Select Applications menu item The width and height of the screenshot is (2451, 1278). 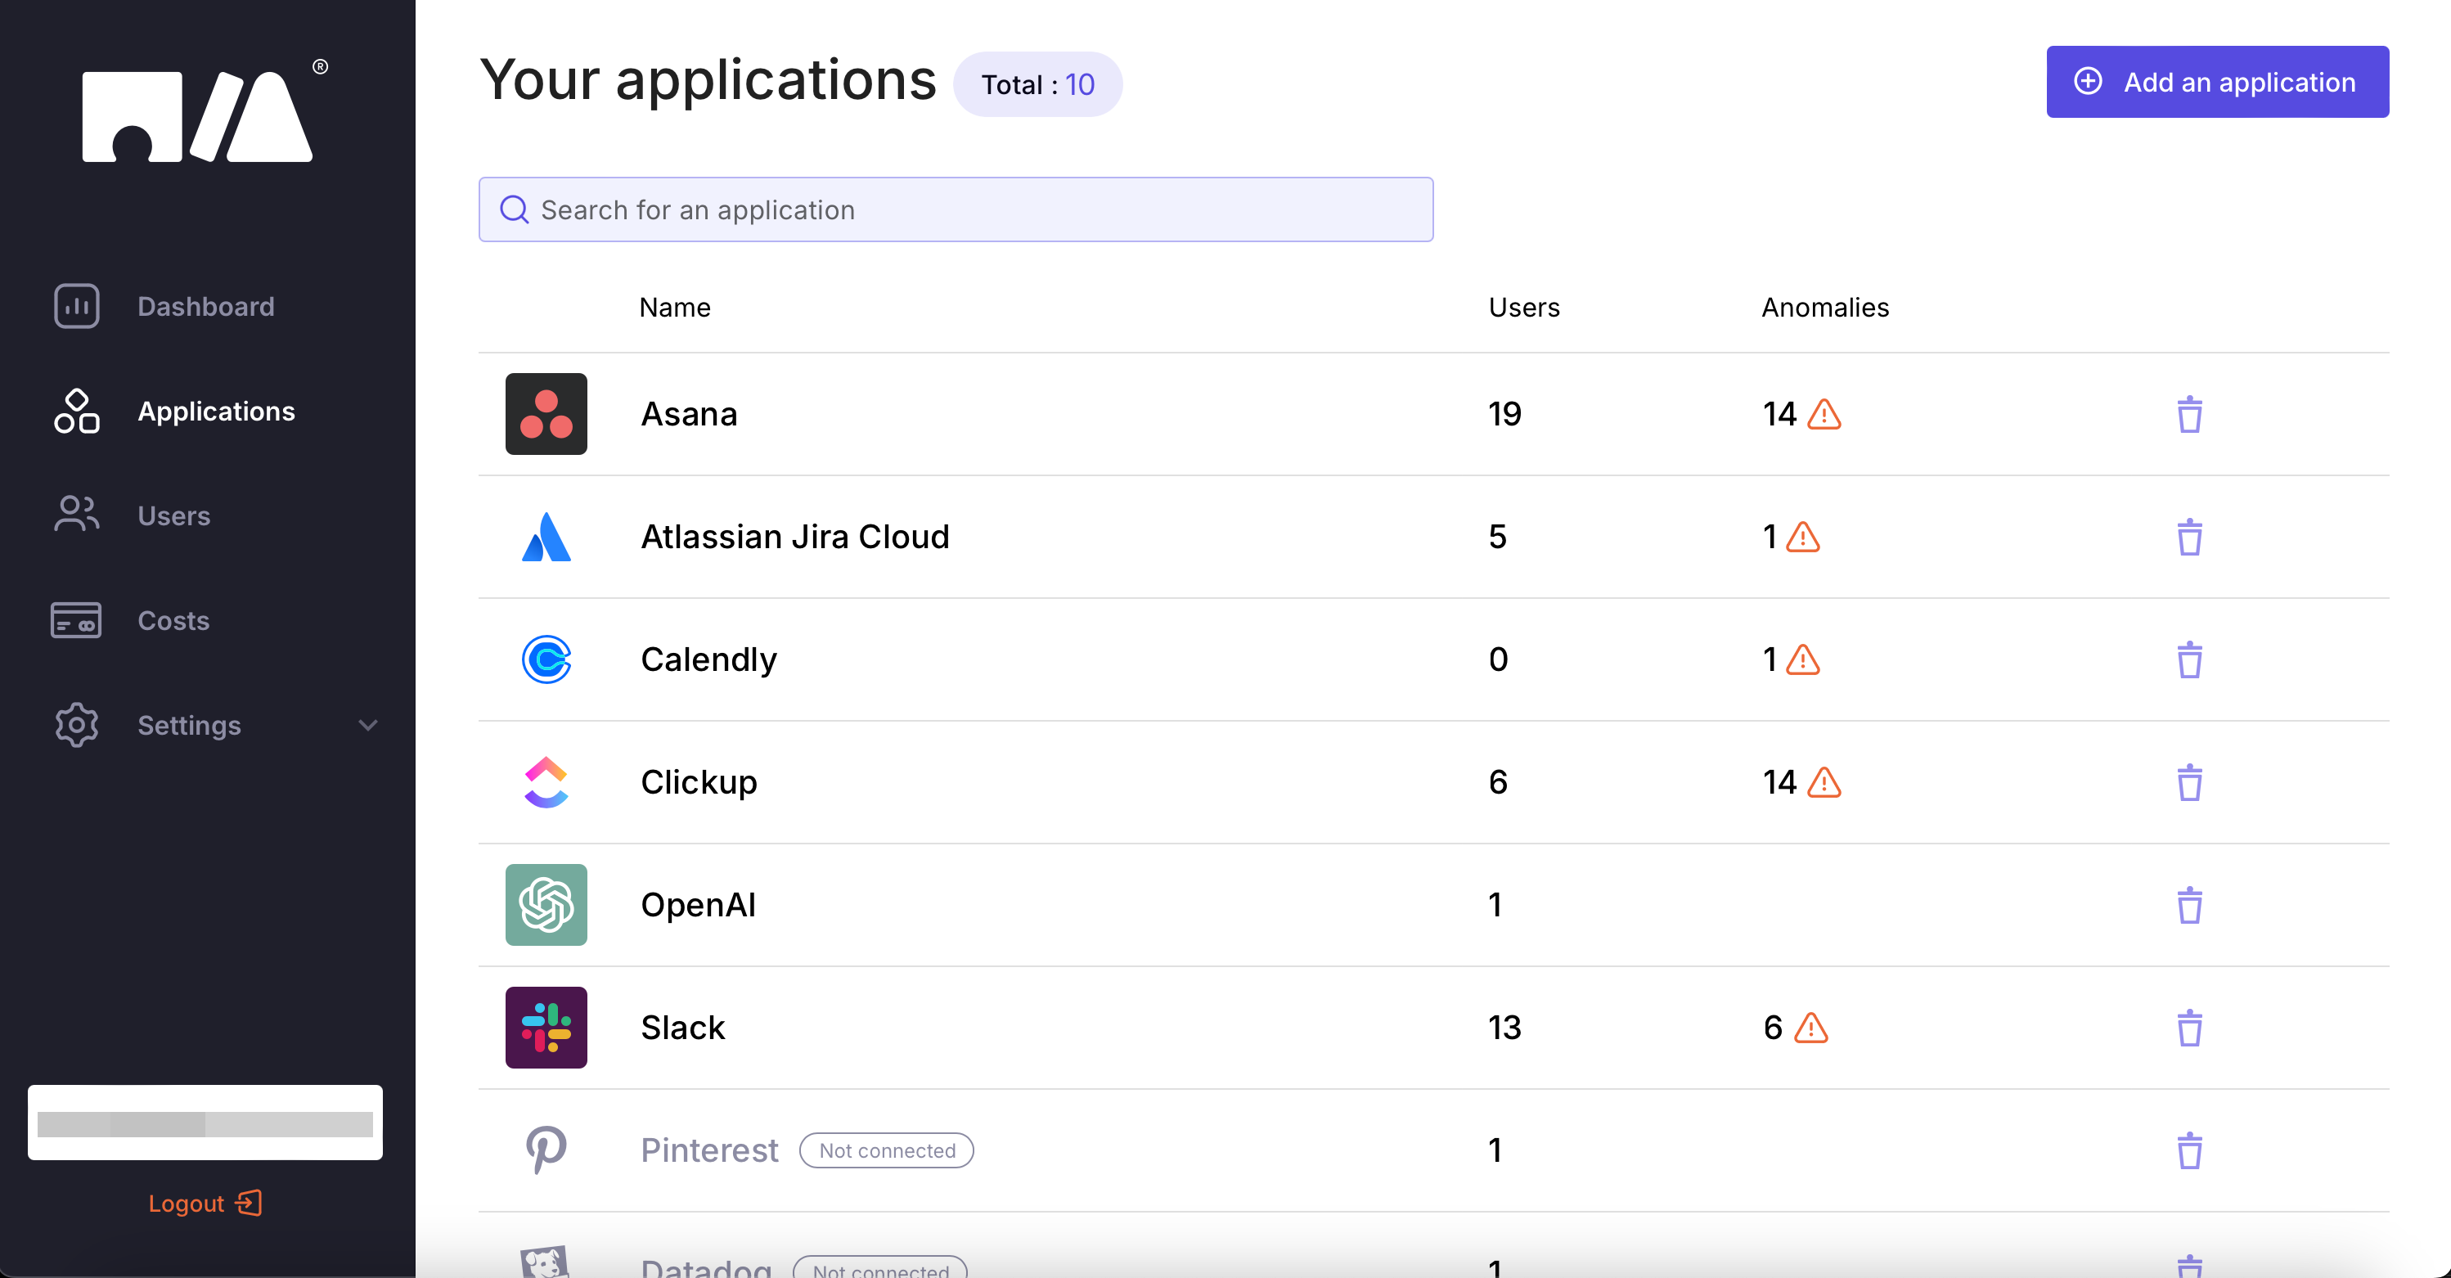[216, 411]
